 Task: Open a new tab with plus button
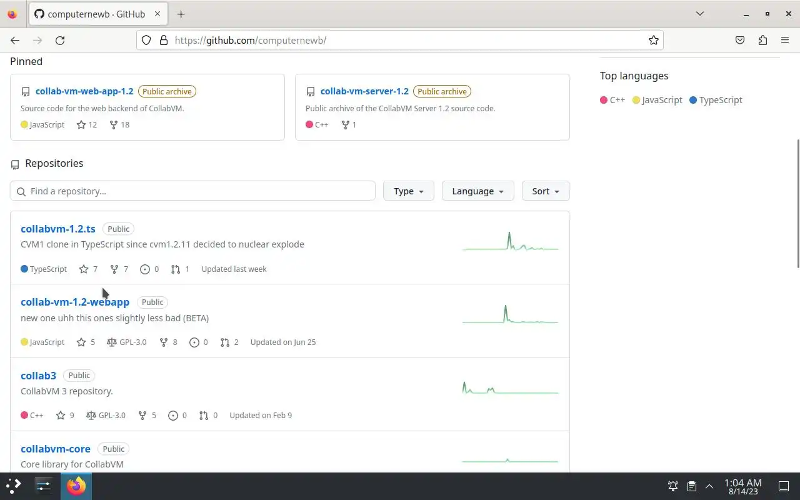pos(181,14)
